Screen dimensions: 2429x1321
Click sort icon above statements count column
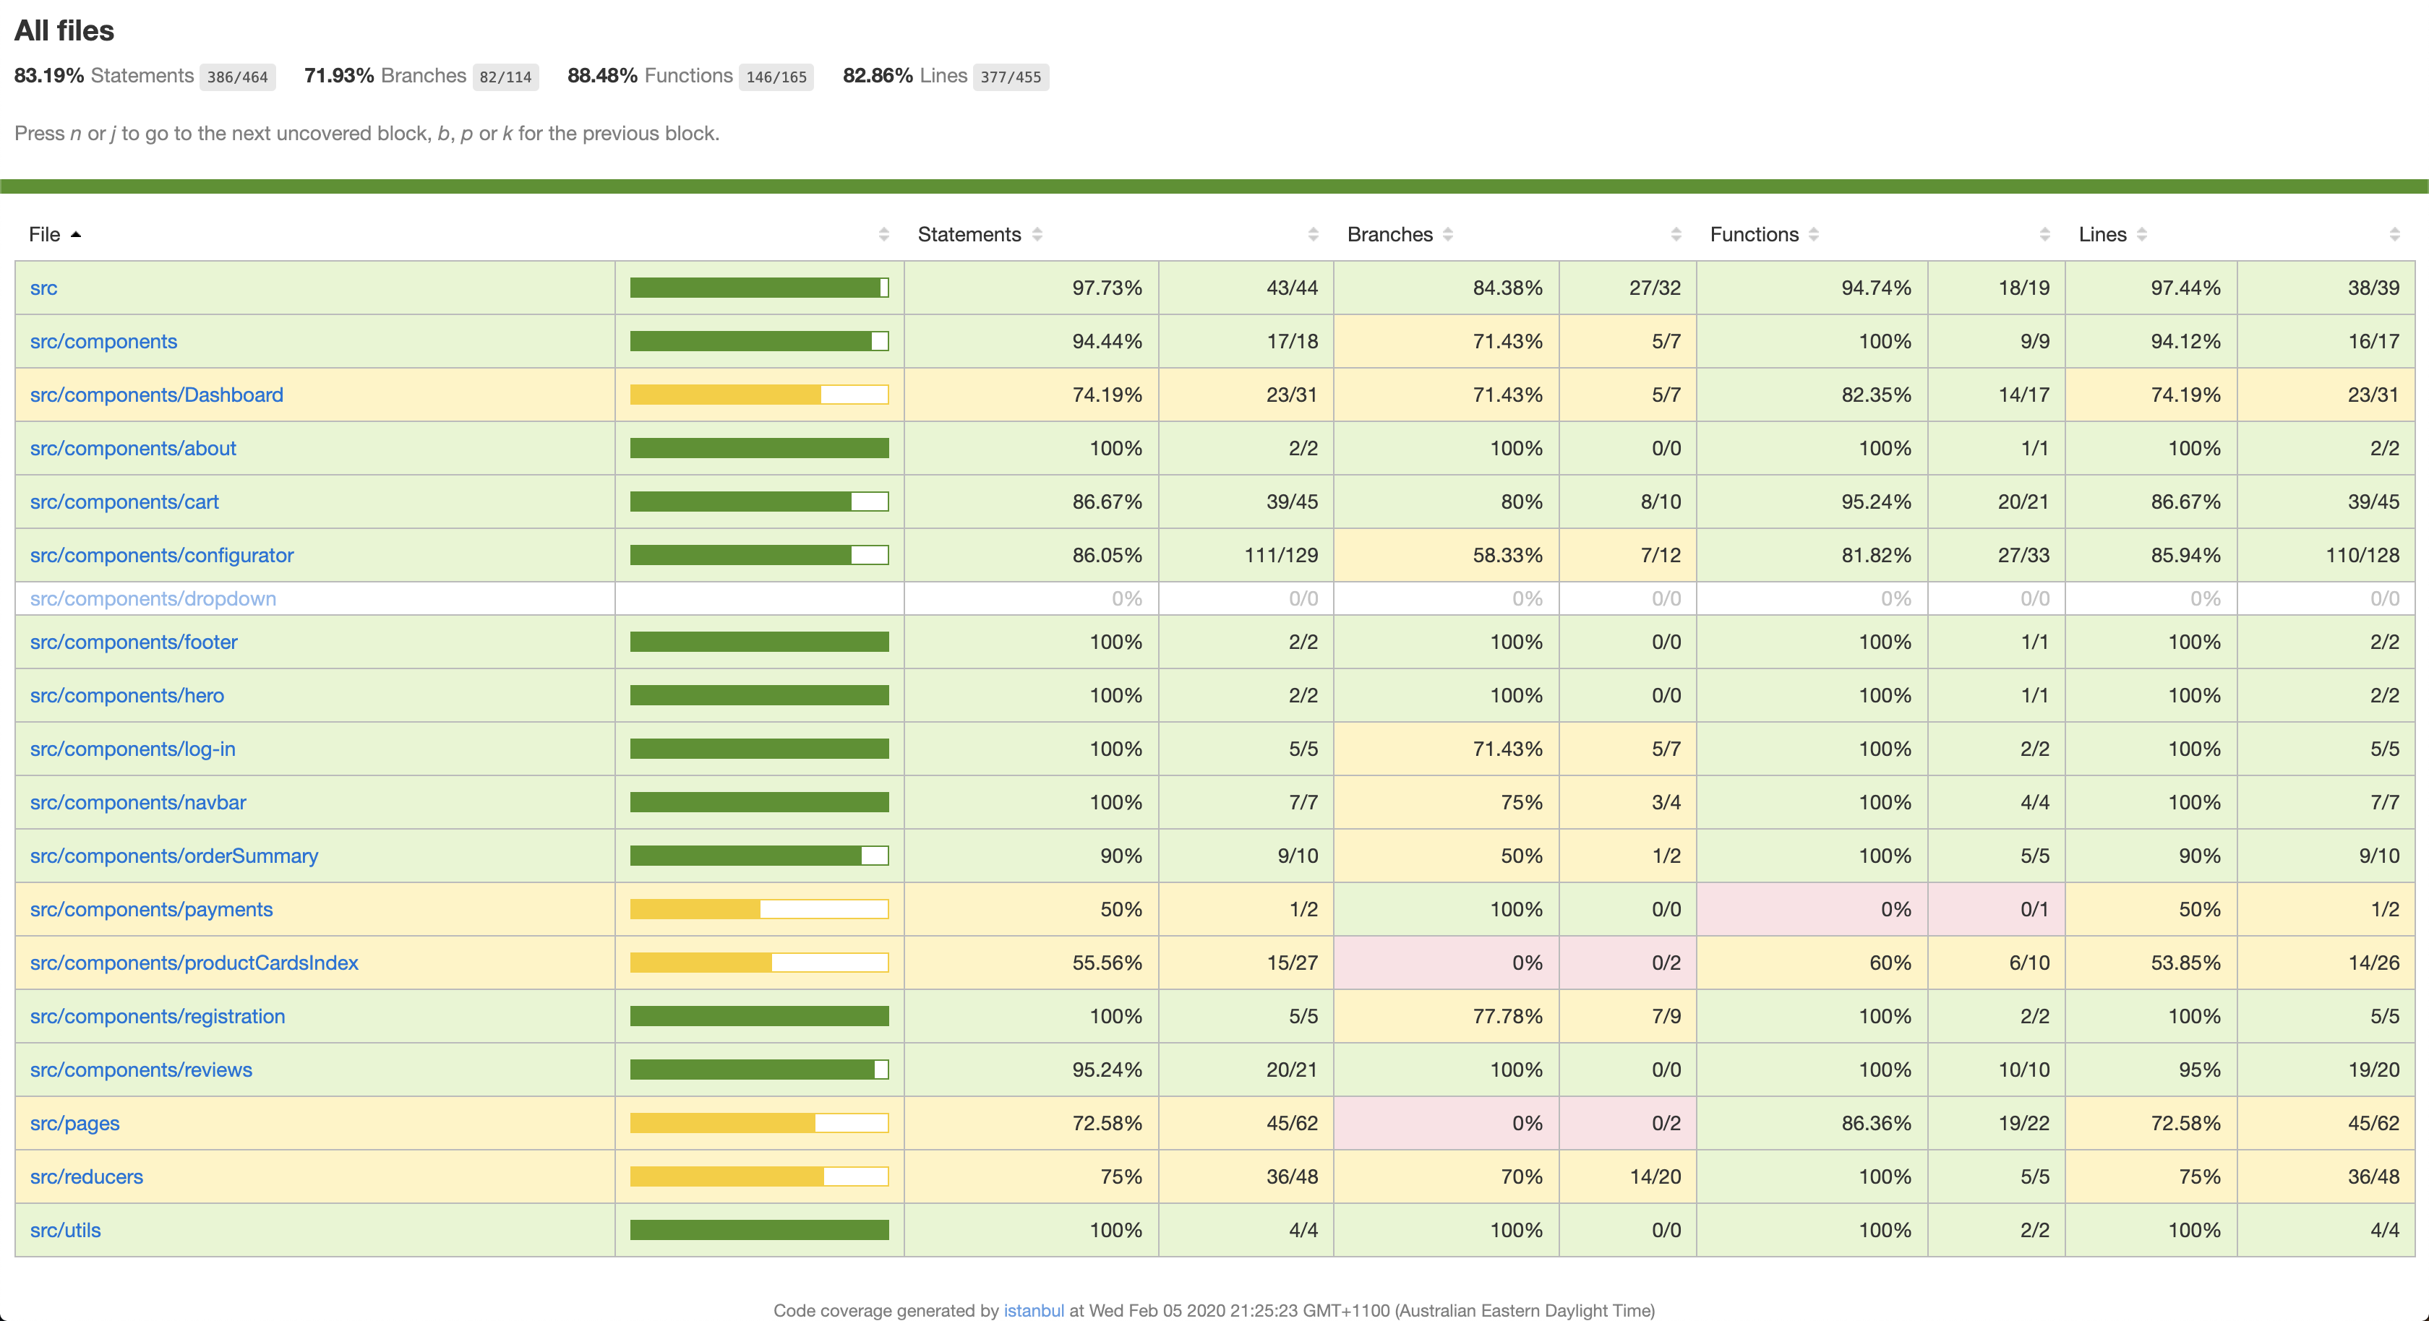click(x=1314, y=235)
